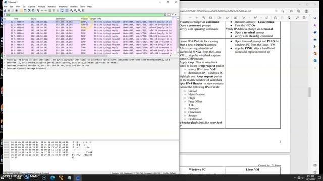Rotate the PDF page icon
The image size is (323, 181).
click(204, 18)
